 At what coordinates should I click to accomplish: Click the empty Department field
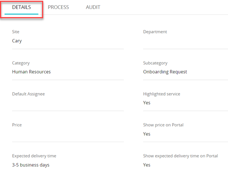tap(185, 42)
